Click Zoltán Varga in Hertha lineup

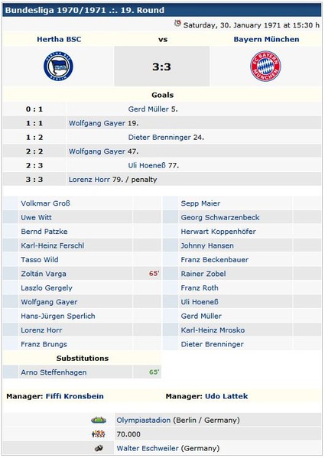pyautogui.click(x=44, y=274)
